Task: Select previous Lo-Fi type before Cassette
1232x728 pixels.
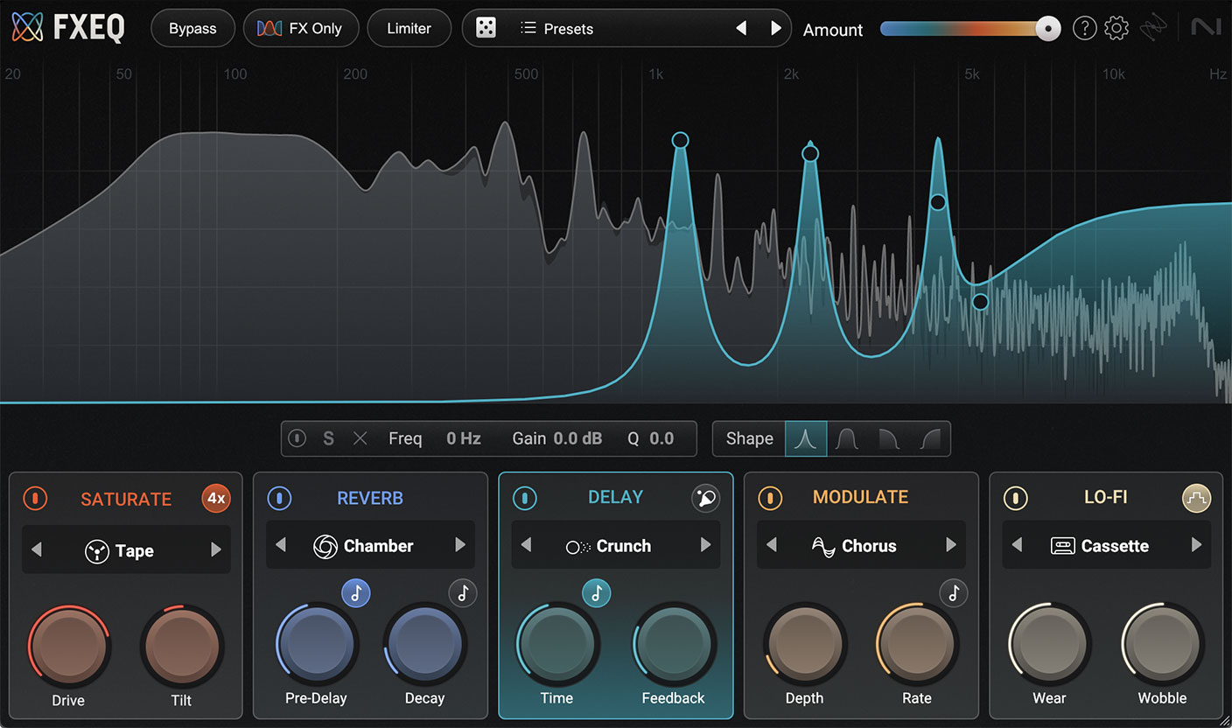Action: click(1017, 545)
